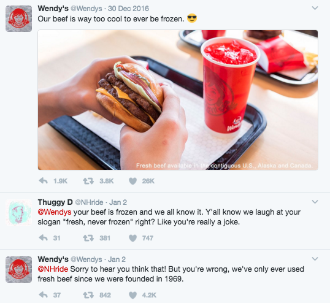Open the burger photo attached to tweet

coord(178,100)
